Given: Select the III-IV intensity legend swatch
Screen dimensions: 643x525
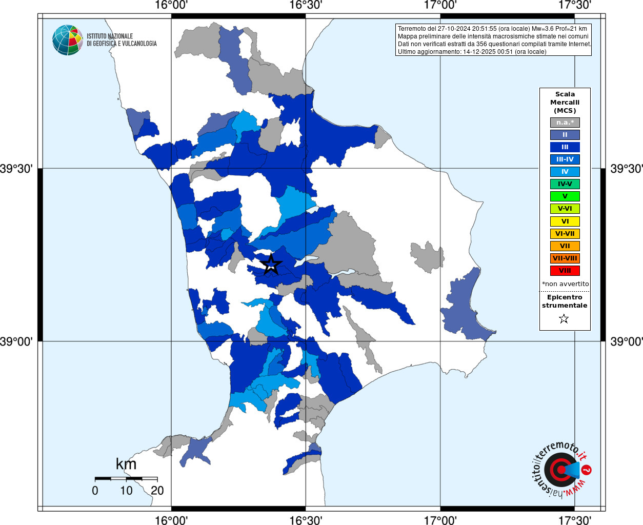Looking at the screenshot, I should pyautogui.click(x=565, y=159).
